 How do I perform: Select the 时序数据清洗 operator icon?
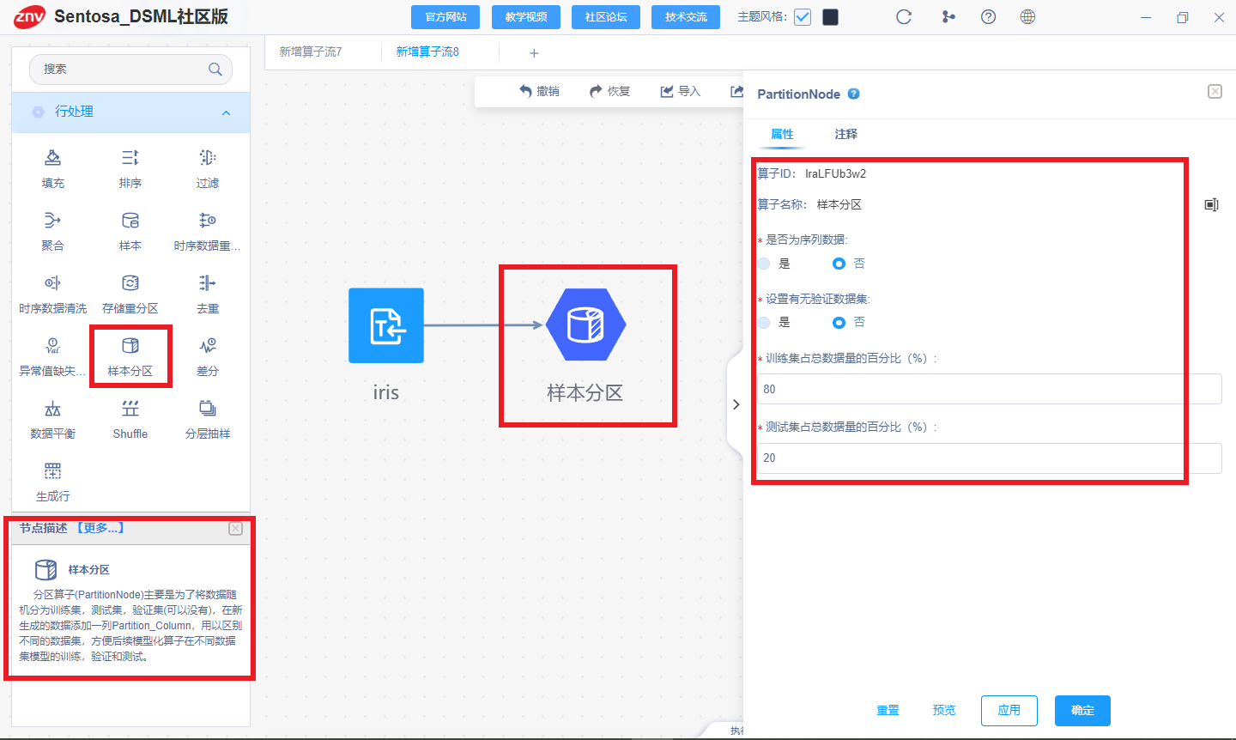52,283
